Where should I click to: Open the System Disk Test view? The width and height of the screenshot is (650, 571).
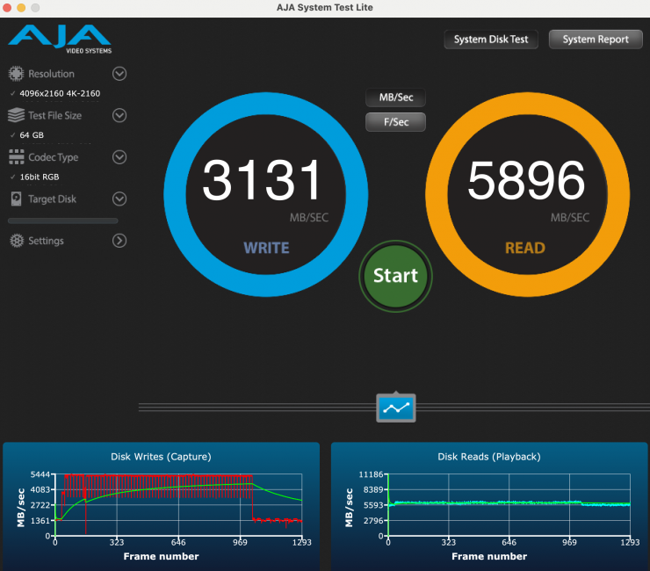click(x=491, y=40)
